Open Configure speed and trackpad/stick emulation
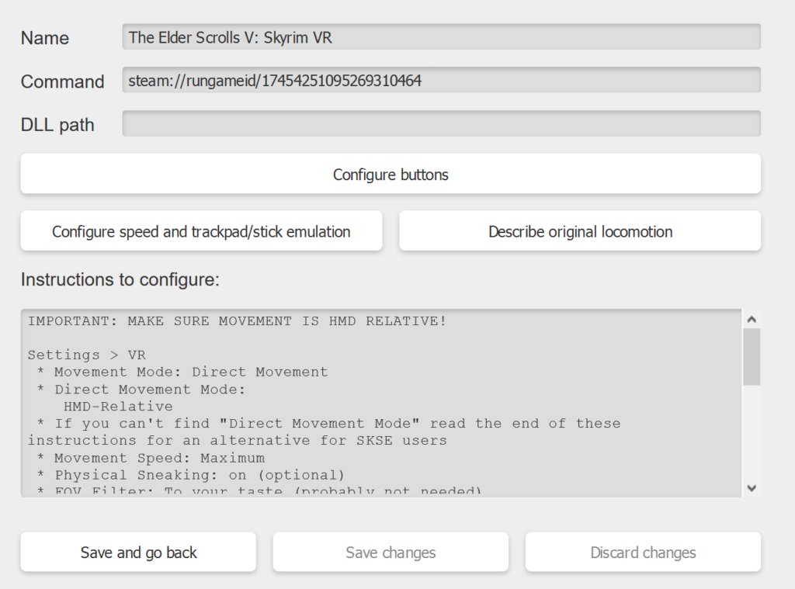Viewport: 795px width, 589px height. tap(201, 231)
